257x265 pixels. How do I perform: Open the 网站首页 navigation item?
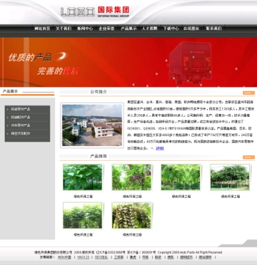pyautogui.click(x=42, y=29)
